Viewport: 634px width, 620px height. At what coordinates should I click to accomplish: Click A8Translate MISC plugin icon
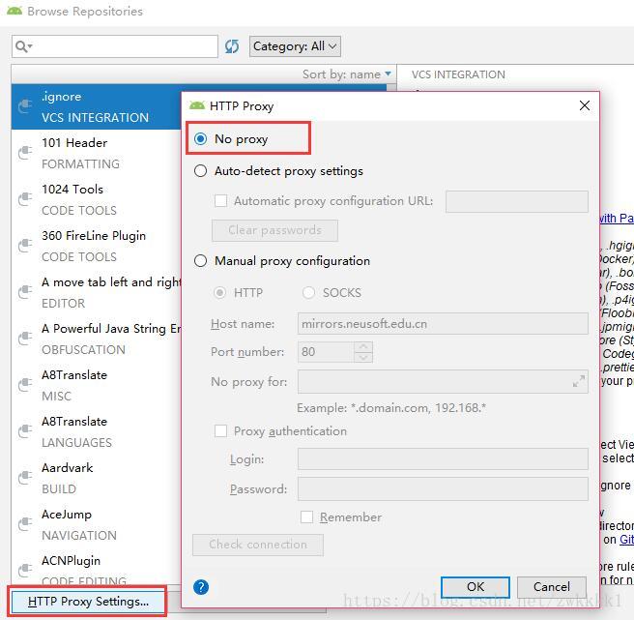[x=25, y=385]
